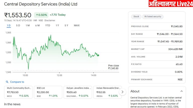Screen dimensions: 193x108
Task: Select the 1Y chart range
Action: [x=58, y=25]
